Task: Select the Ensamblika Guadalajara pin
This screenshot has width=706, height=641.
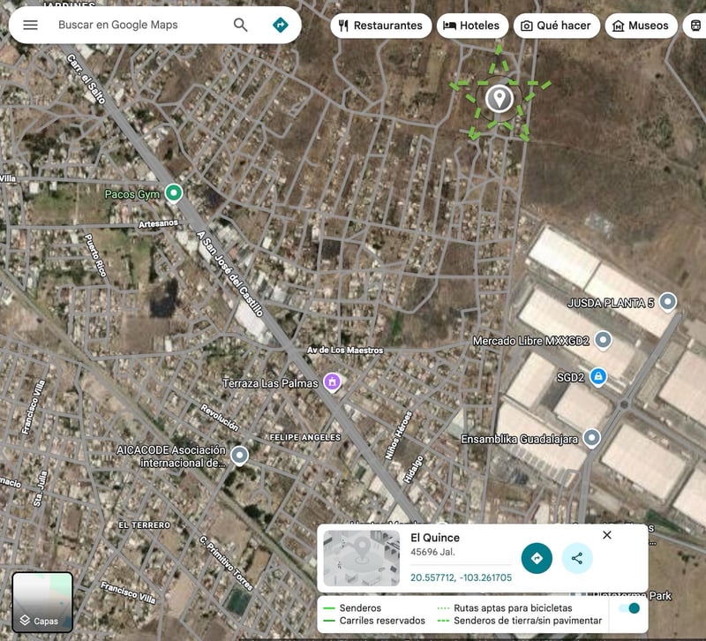Action: 591,438
